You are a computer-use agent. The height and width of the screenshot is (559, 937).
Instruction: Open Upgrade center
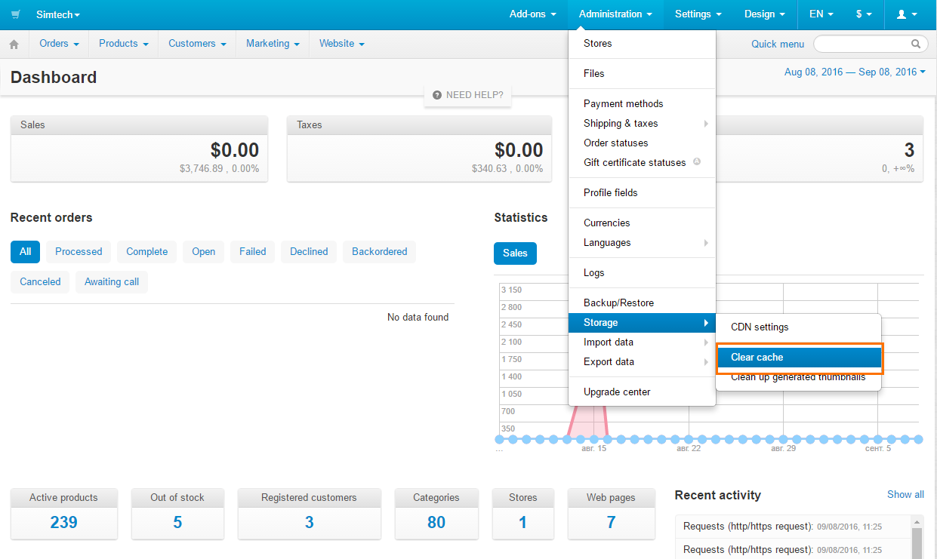(642, 392)
